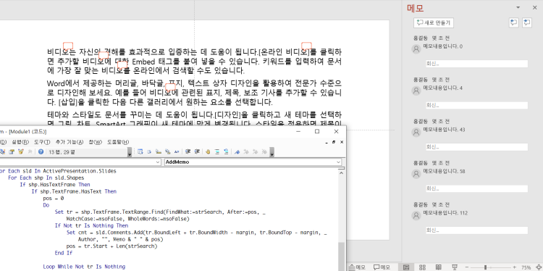Click the zoom slider handle
Image resolution: width=543 pixels, height=271 pixels.
(485, 267)
